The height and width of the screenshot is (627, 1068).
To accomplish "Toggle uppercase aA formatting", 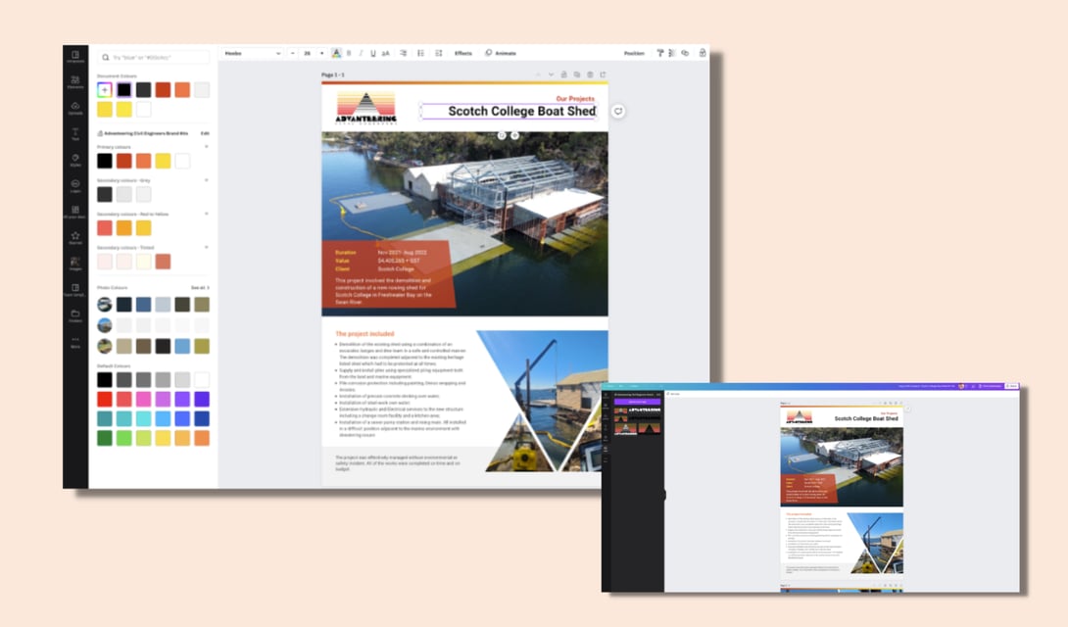I will click(385, 53).
